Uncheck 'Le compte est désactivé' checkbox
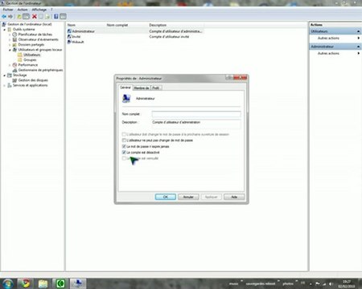 tap(124, 153)
